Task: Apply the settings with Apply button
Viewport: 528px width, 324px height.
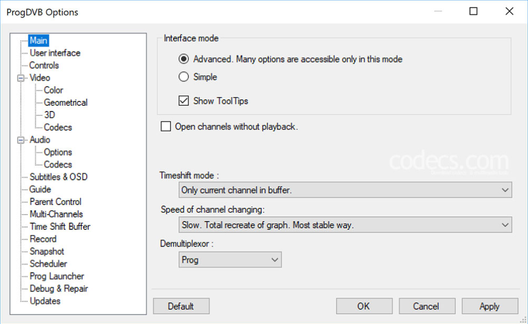Action: [x=489, y=306]
